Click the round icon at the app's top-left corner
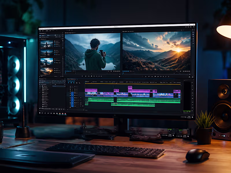231x173 pixels. click(40, 31)
